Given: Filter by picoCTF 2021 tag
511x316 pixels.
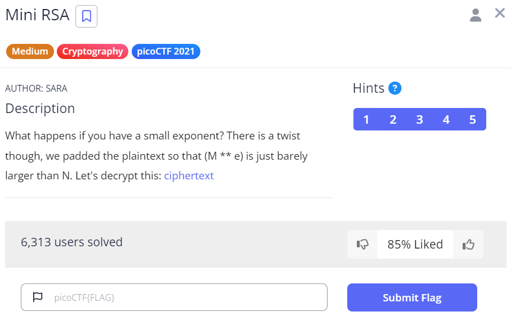Looking at the screenshot, I should tap(165, 52).
